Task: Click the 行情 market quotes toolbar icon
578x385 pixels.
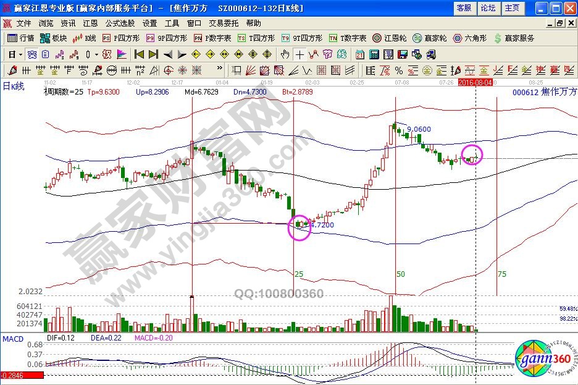Action: point(20,38)
